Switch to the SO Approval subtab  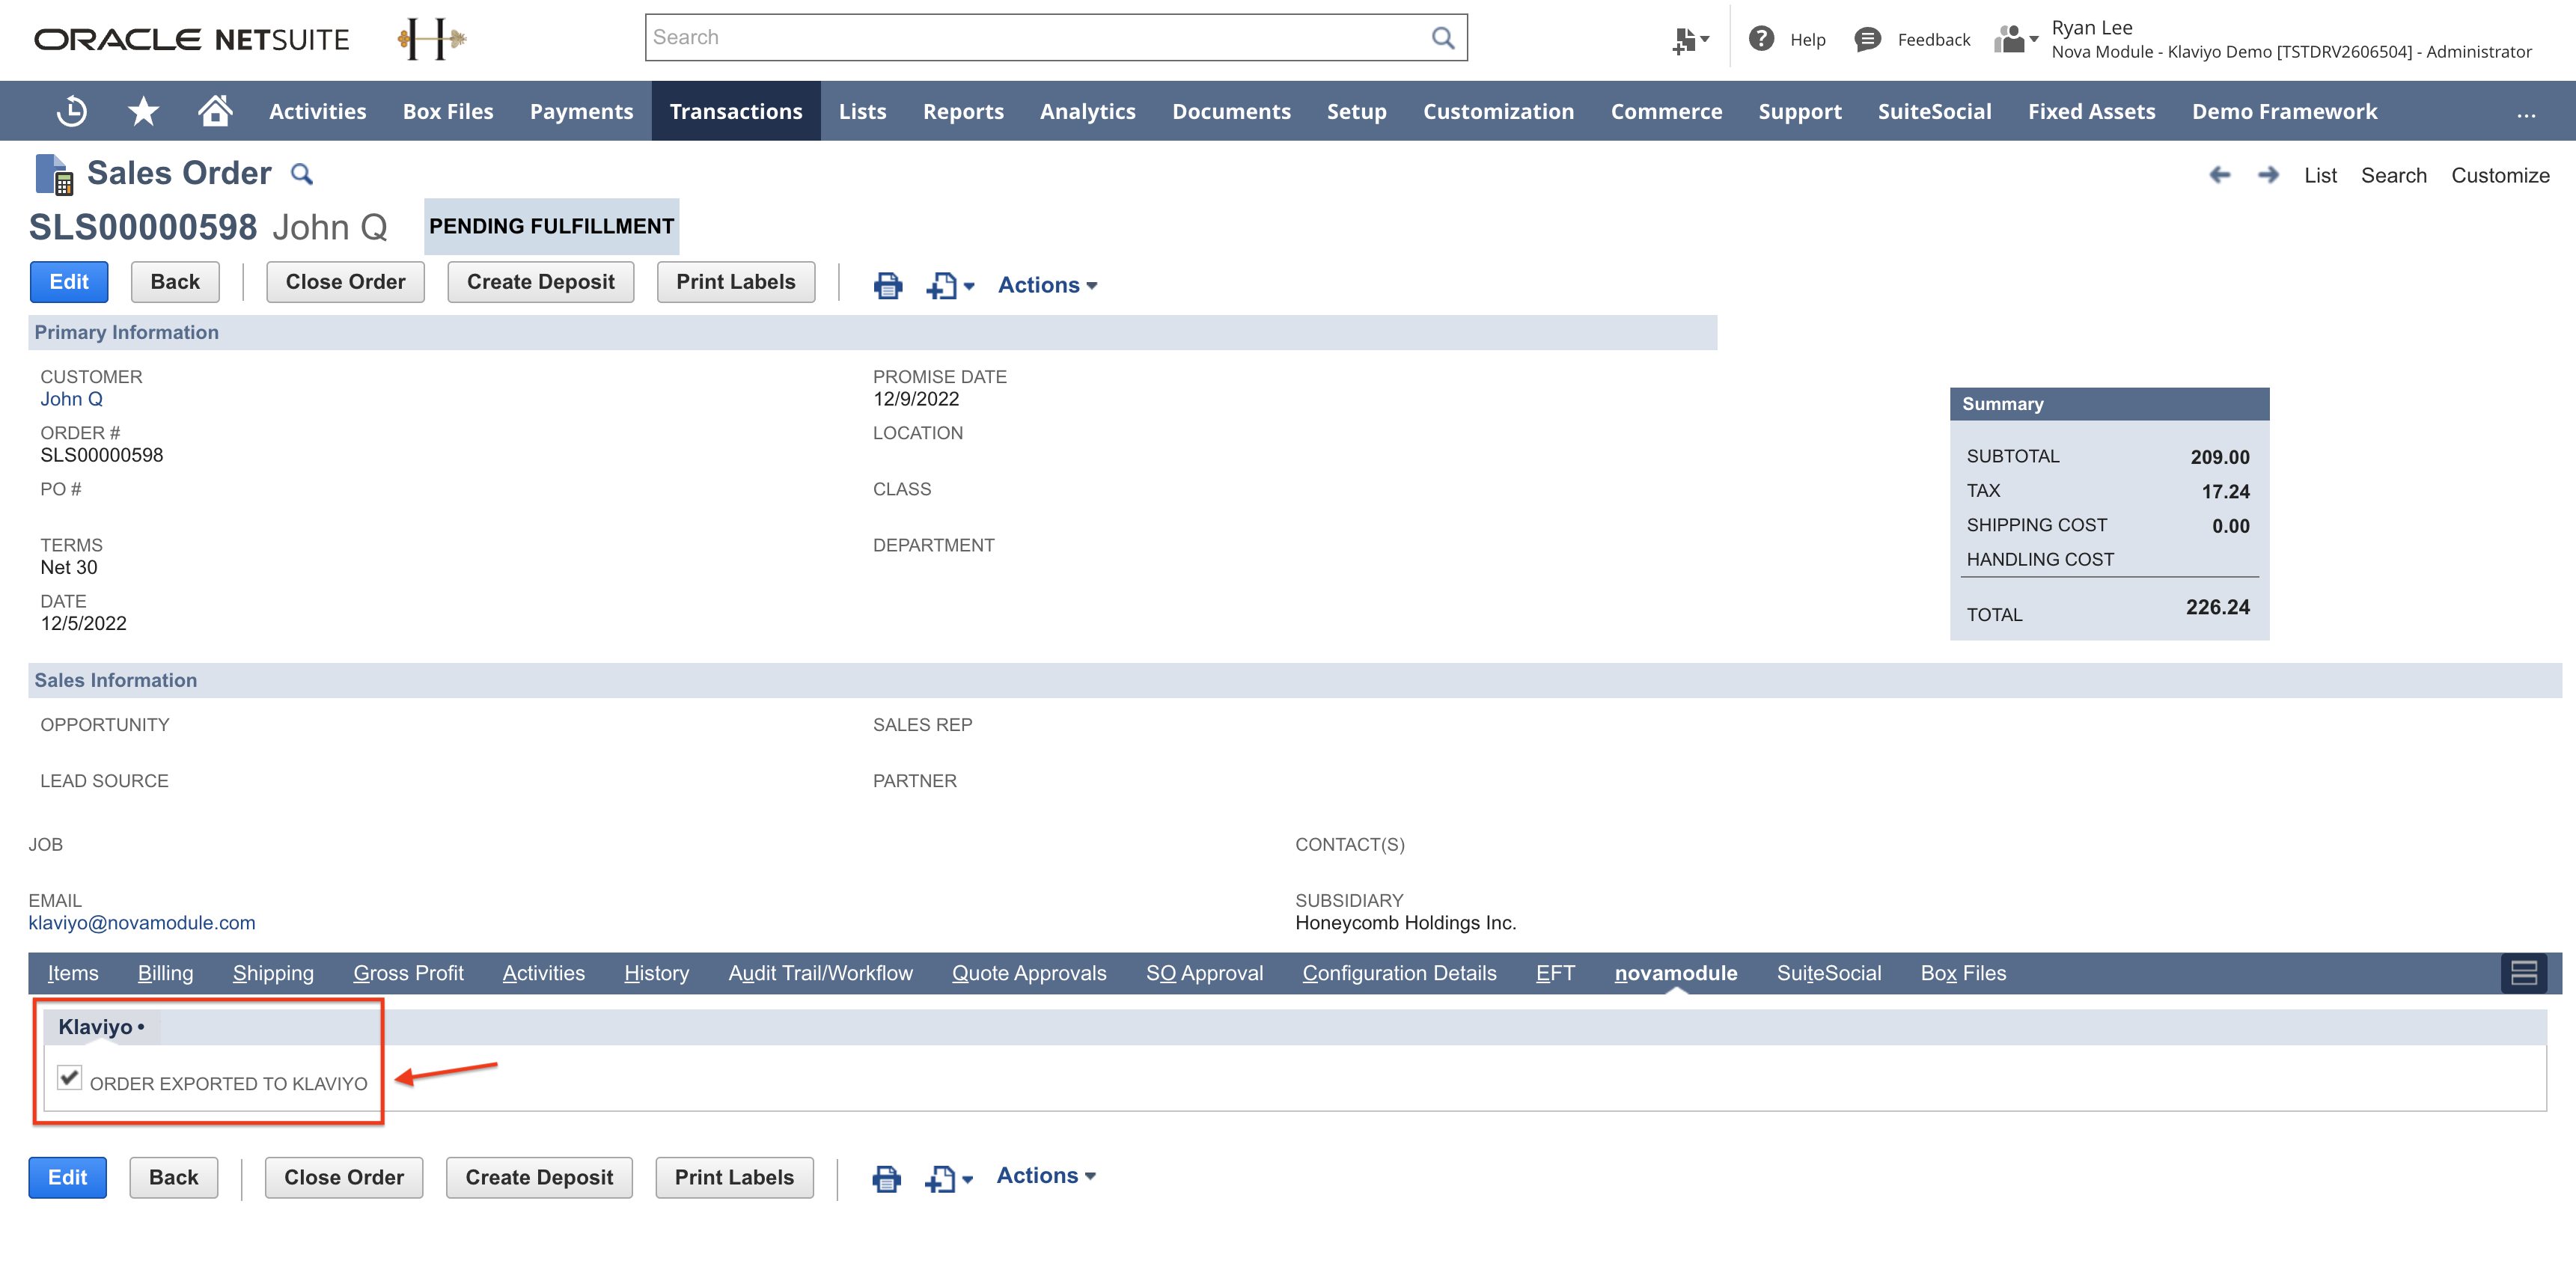pos(1204,973)
